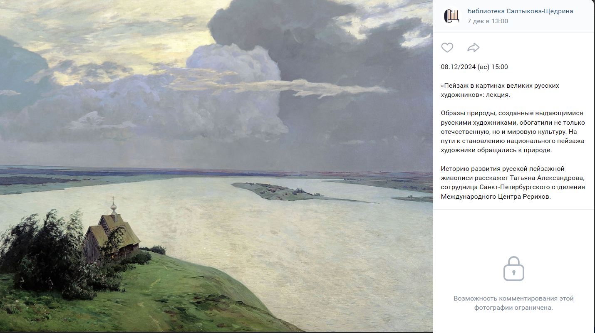Screen dimensions: 595x333
Task: Open the post timestamp 7 дек в 13:00
Action: (488, 21)
